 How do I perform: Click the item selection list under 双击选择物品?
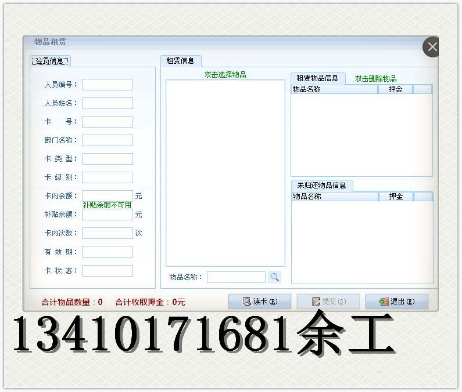[225, 173]
